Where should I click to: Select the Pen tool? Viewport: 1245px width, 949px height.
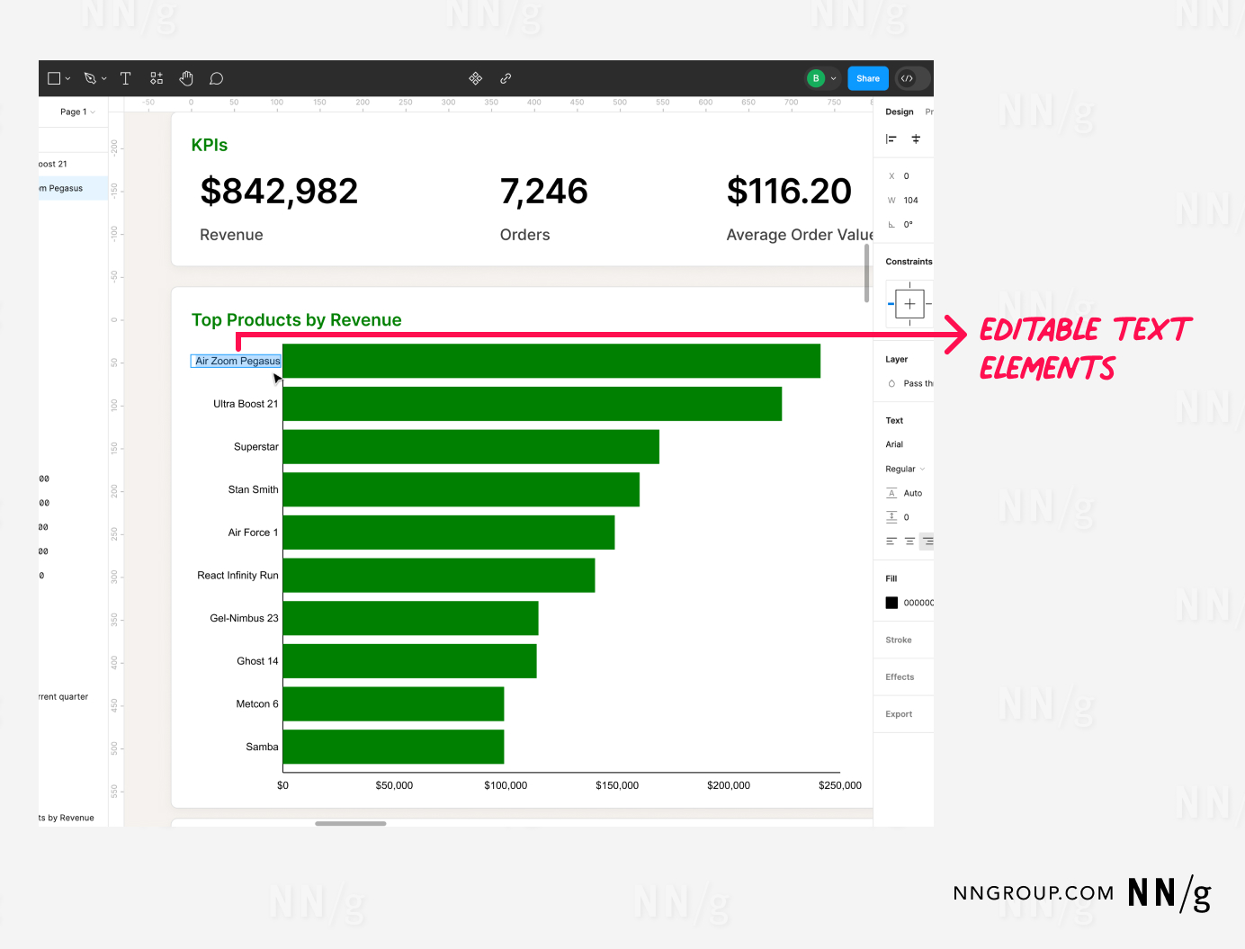(90, 79)
